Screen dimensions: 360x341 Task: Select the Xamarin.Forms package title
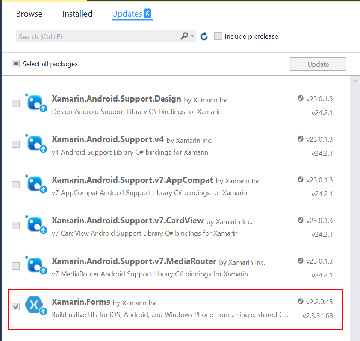[x=81, y=302]
